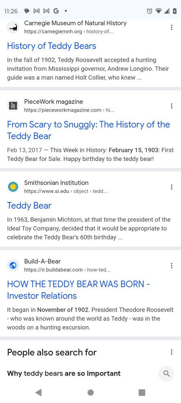The width and height of the screenshot is (181, 403).
Task: Open options beside People also search for
Action: coord(171,352)
